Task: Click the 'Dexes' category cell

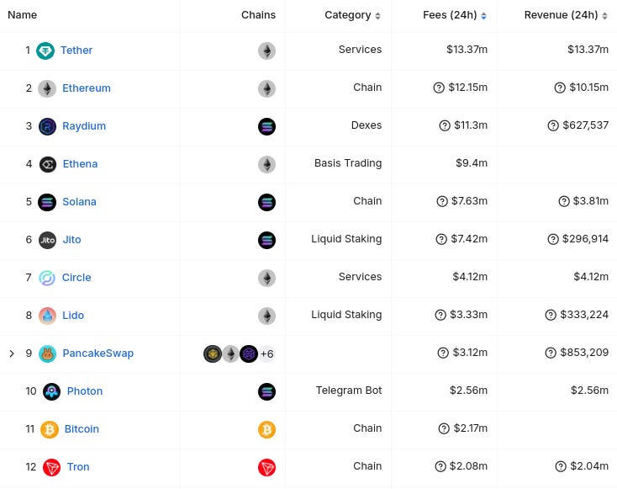Action: coord(367,125)
